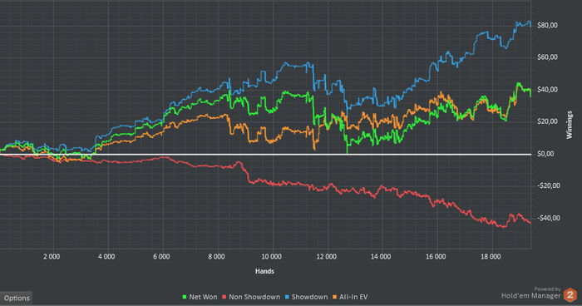This screenshot has width=582, height=306.
Task: Click the -$40,00 axis label
Action: (x=549, y=218)
